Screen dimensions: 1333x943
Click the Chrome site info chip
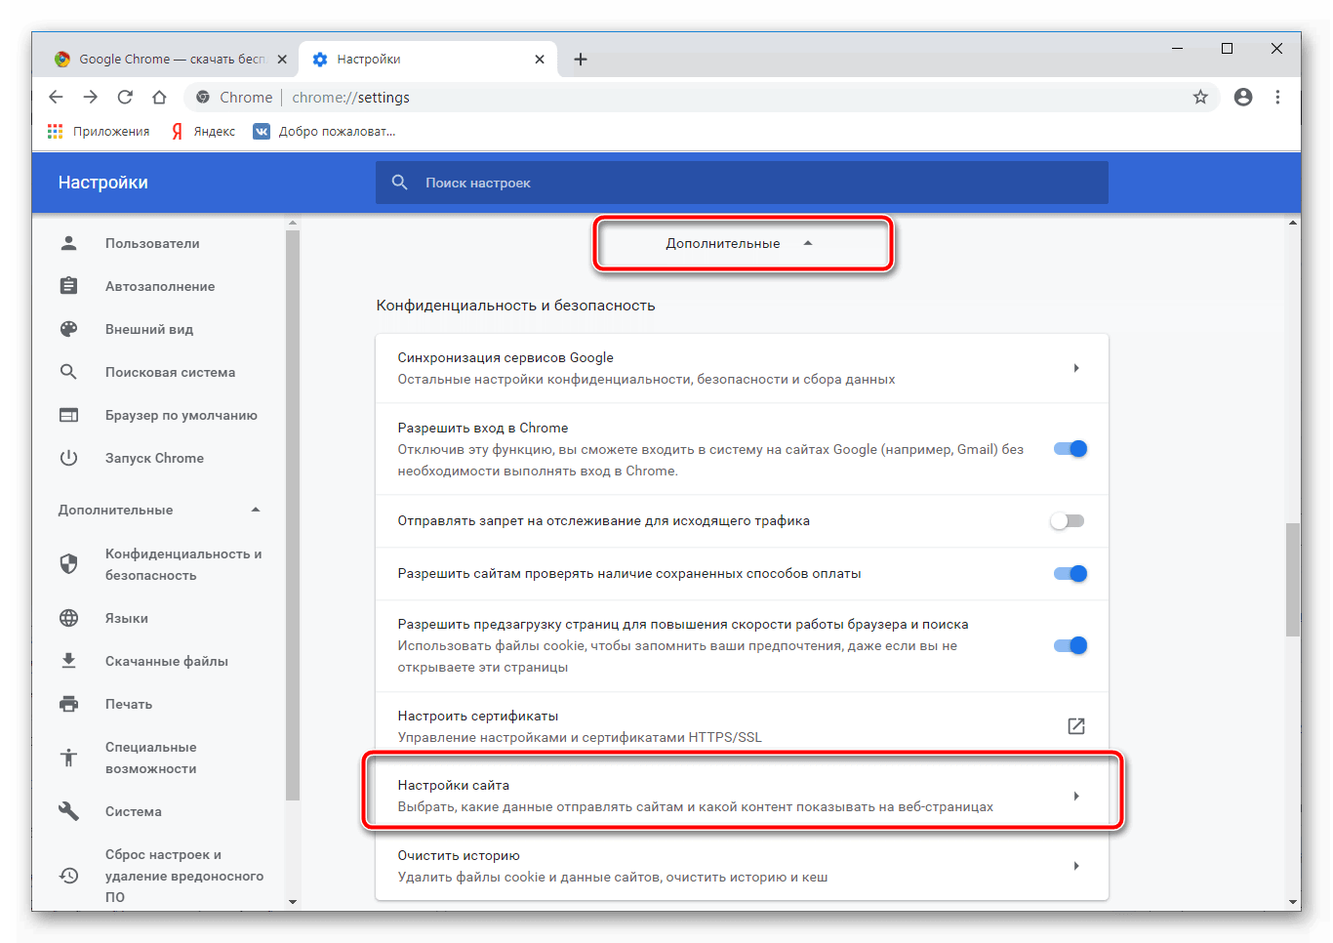234,97
